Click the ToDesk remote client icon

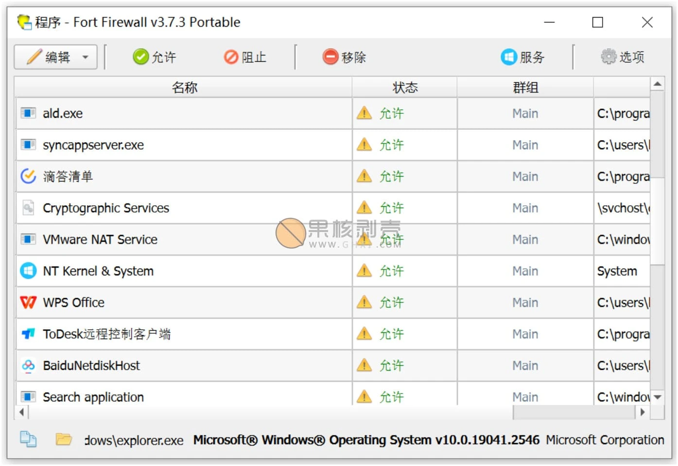click(28, 334)
